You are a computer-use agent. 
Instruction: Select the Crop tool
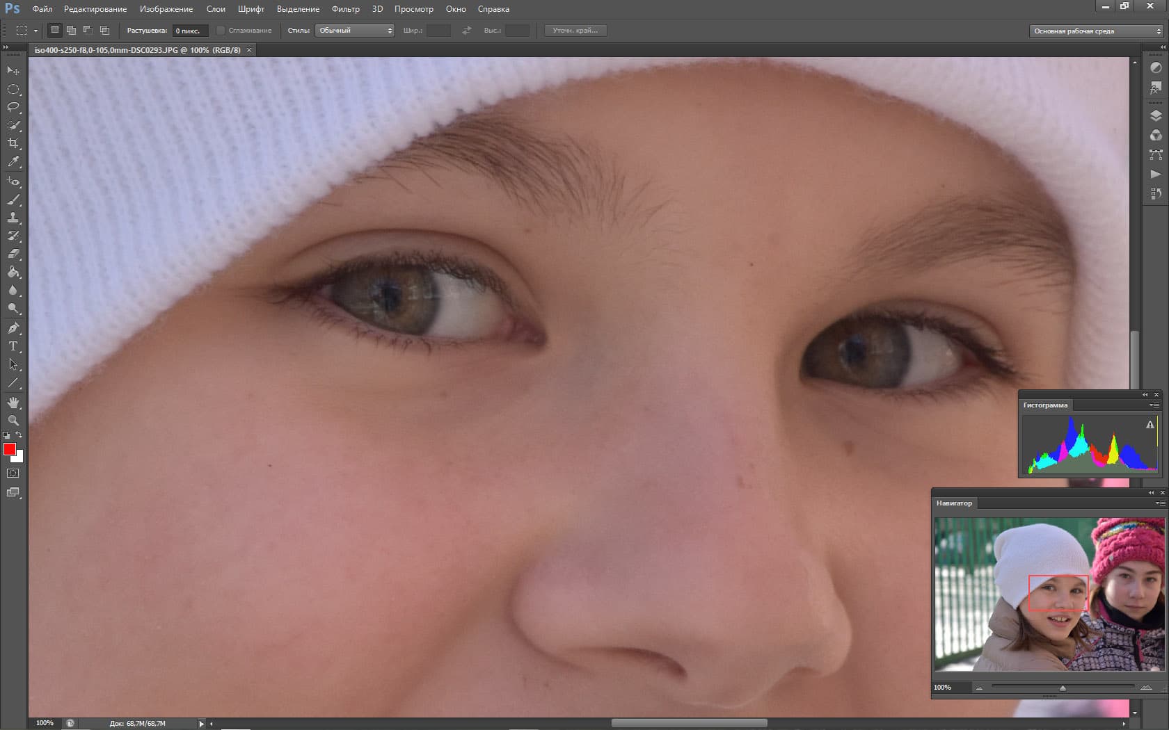point(13,143)
